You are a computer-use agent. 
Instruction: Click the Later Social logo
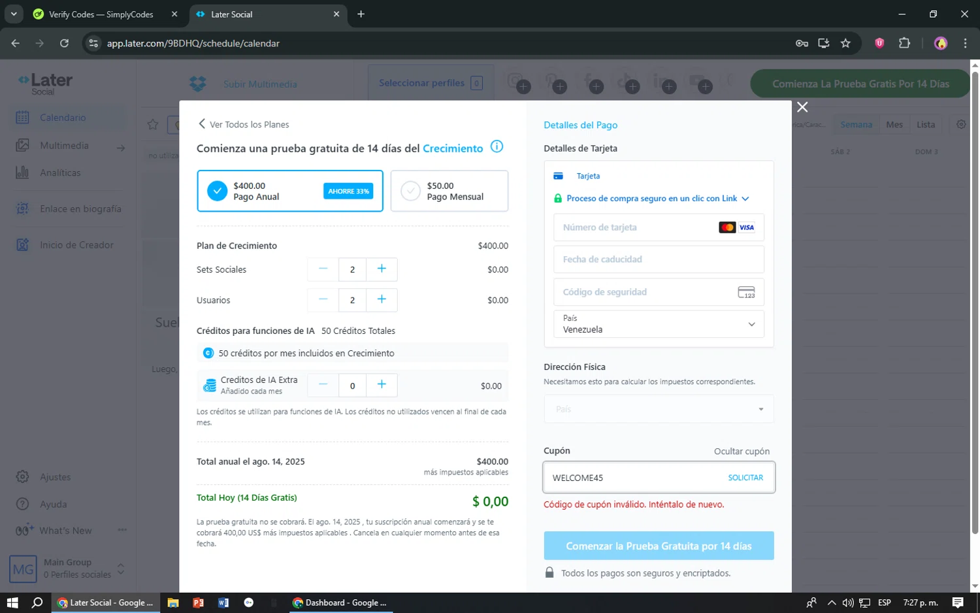(x=45, y=83)
